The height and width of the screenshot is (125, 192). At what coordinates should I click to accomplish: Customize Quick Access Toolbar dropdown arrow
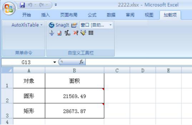56,5
